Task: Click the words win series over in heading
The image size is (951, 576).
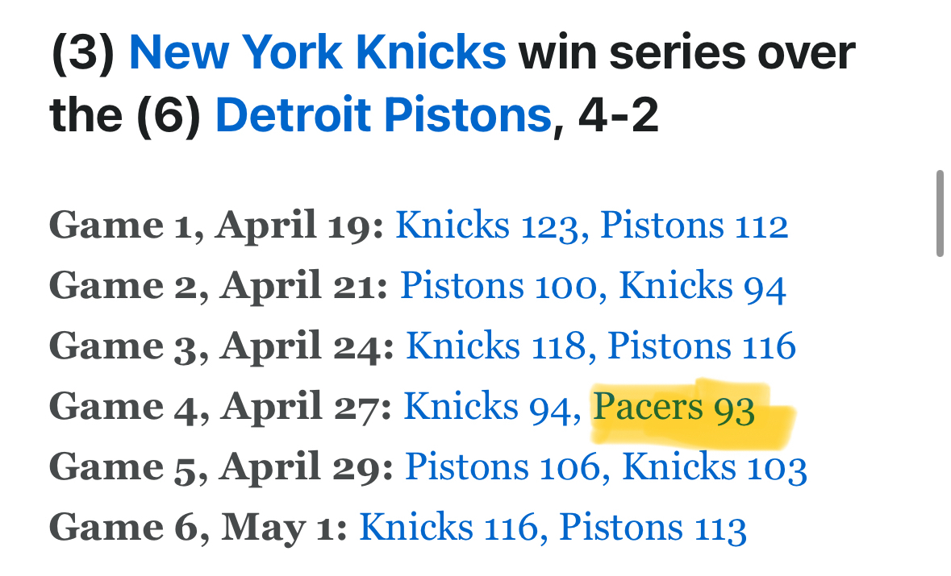Action: pos(686,54)
